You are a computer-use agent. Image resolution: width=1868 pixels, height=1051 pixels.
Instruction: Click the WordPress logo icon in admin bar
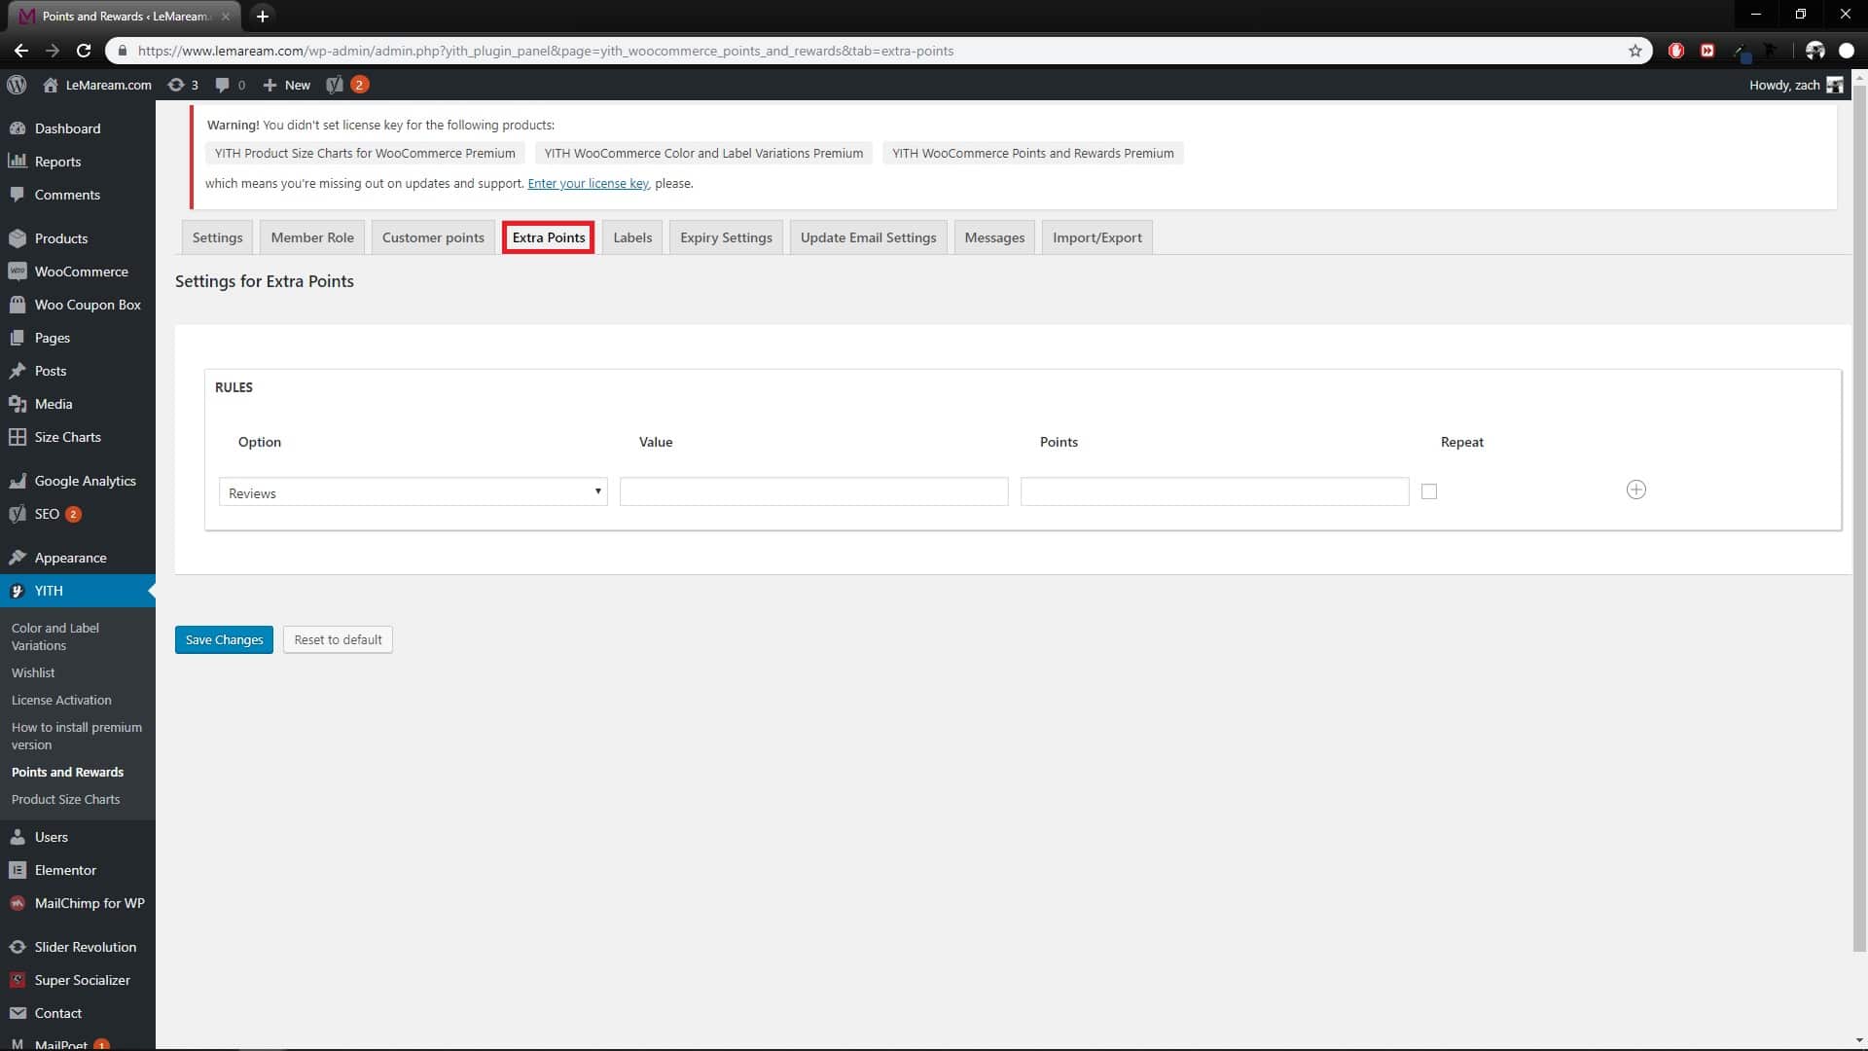pos(17,85)
